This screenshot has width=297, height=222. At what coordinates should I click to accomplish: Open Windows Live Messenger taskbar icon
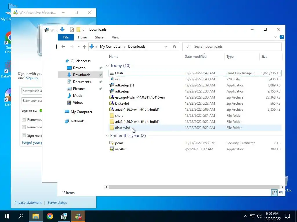(78, 216)
